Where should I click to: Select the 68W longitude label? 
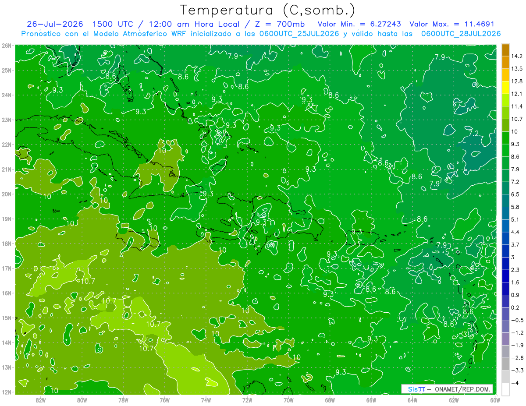pos(330,400)
